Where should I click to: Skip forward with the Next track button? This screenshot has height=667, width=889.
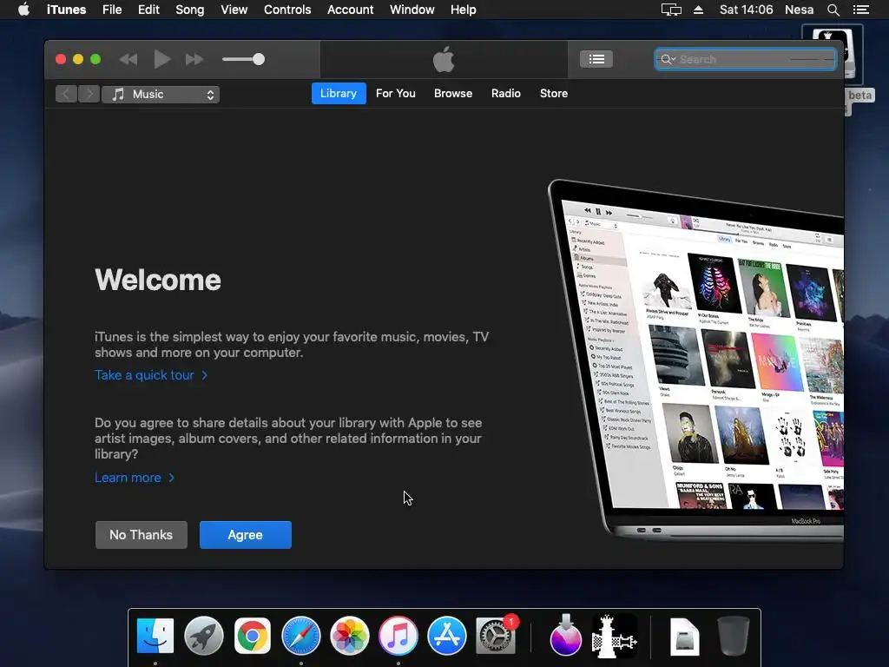[194, 59]
